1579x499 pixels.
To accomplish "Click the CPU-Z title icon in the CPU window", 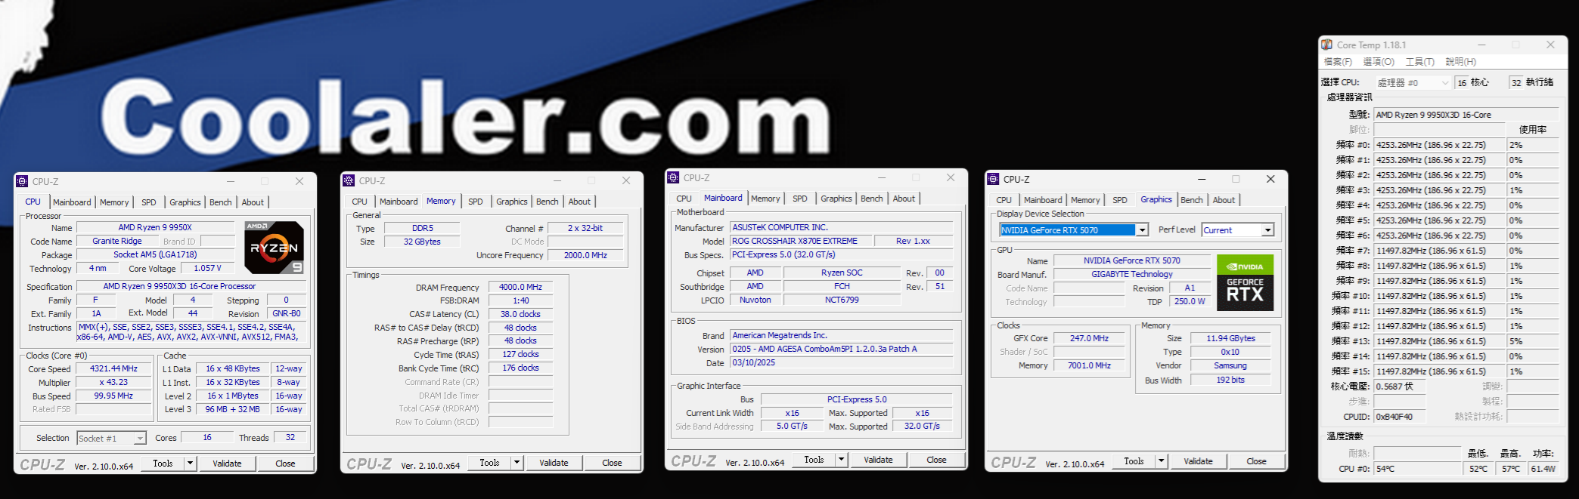I will point(22,181).
